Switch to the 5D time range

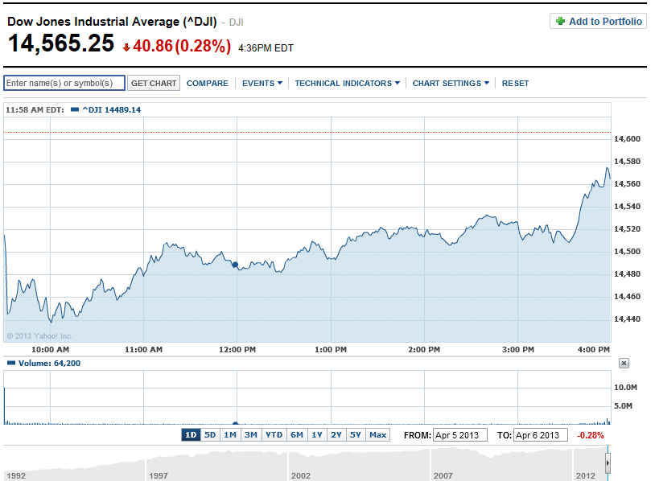pyautogui.click(x=210, y=435)
